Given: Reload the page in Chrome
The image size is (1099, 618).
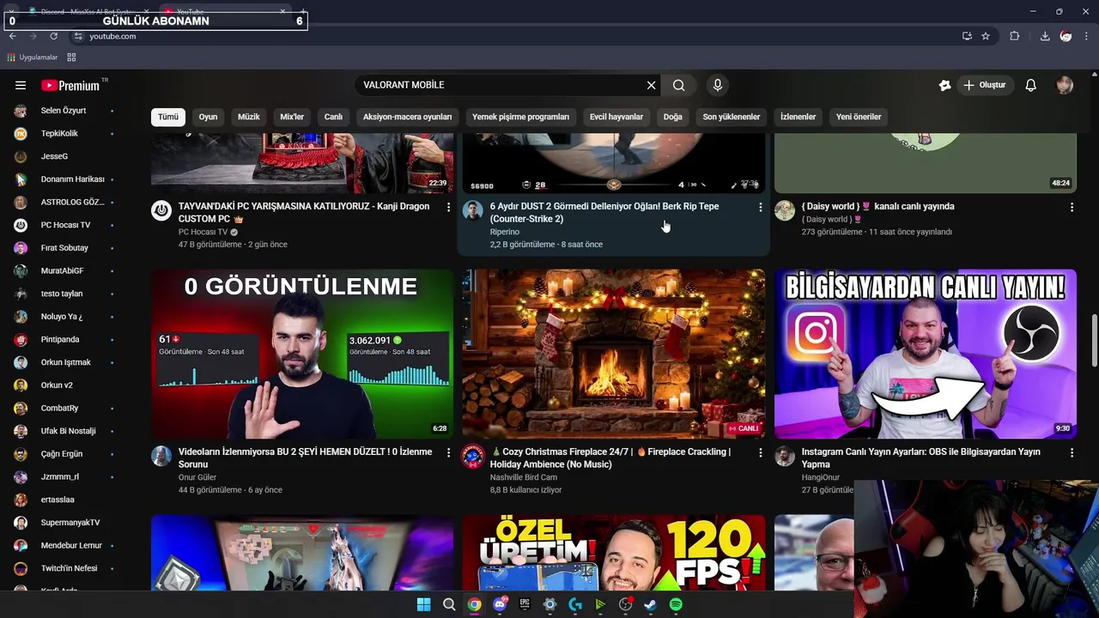Looking at the screenshot, I should (x=53, y=36).
